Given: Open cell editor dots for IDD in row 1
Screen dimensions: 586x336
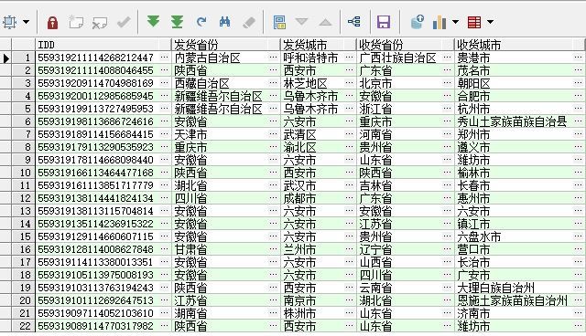Looking at the screenshot, I should click(165, 58).
